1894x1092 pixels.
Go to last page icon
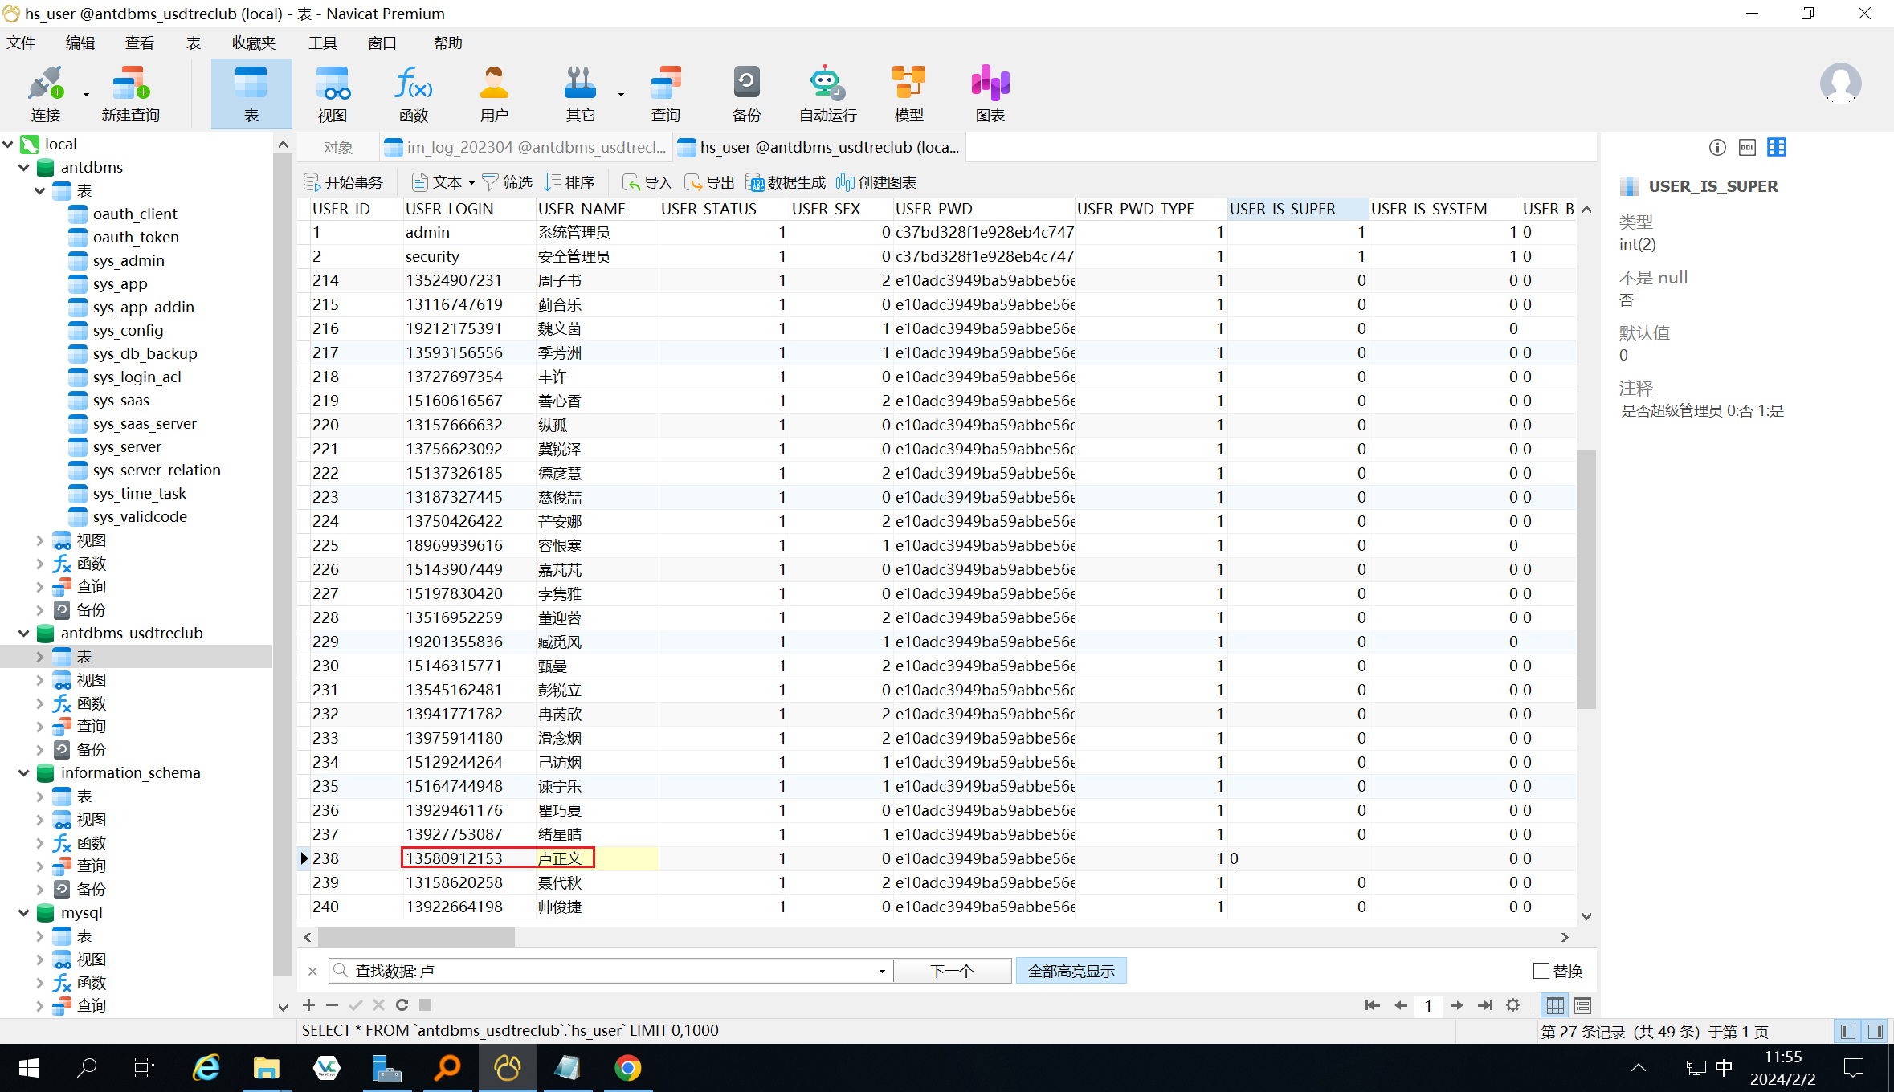(x=1484, y=1005)
